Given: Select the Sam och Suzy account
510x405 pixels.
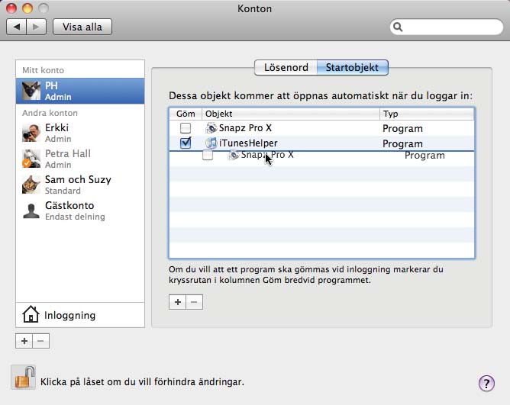Looking at the screenshot, I should (80, 185).
